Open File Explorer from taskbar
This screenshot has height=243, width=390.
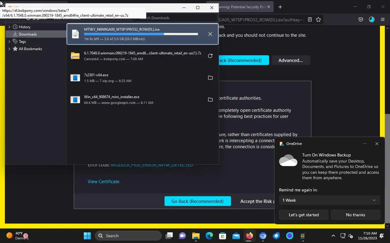click(196, 236)
